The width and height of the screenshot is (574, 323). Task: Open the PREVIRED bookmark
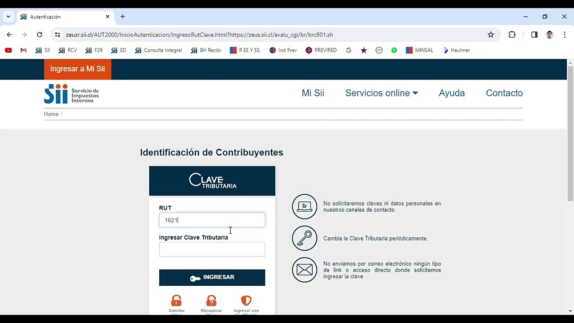(x=321, y=50)
